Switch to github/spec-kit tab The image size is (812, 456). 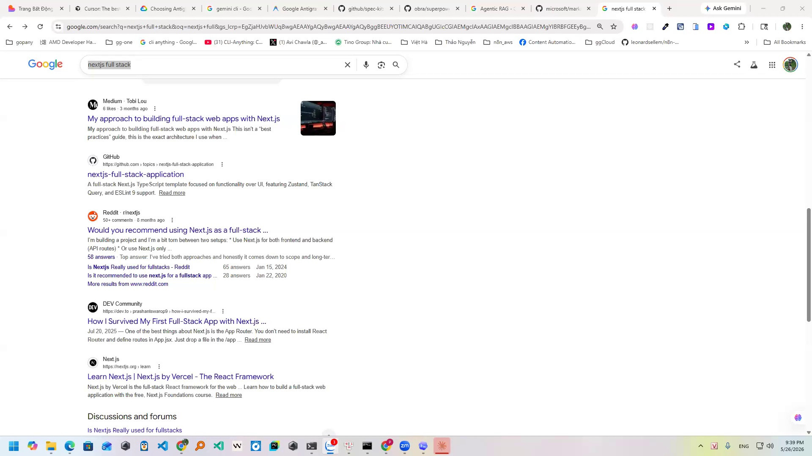[x=365, y=8]
